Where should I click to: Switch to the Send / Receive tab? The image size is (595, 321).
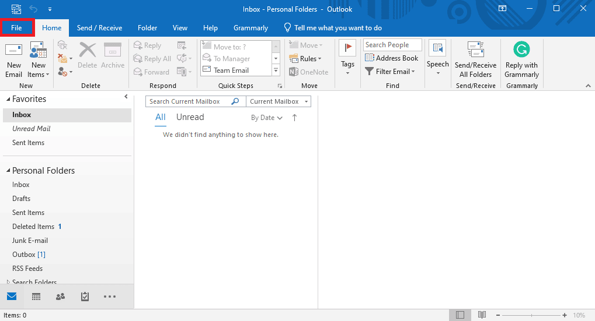click(99, 28)
